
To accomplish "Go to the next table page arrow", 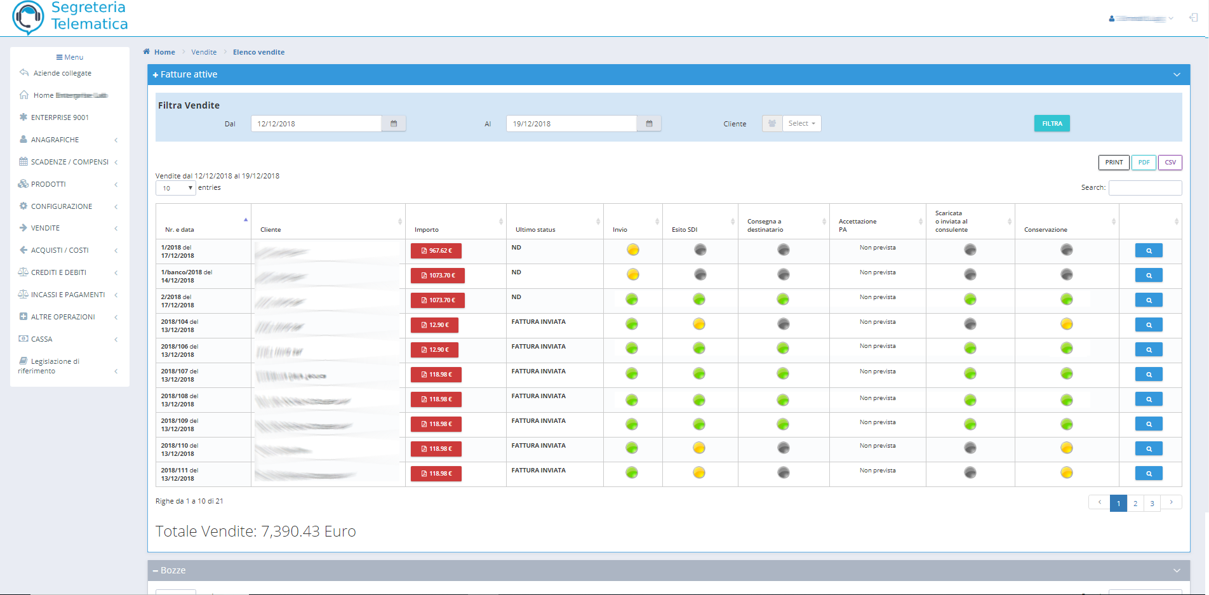I will tap(1172, 502).
